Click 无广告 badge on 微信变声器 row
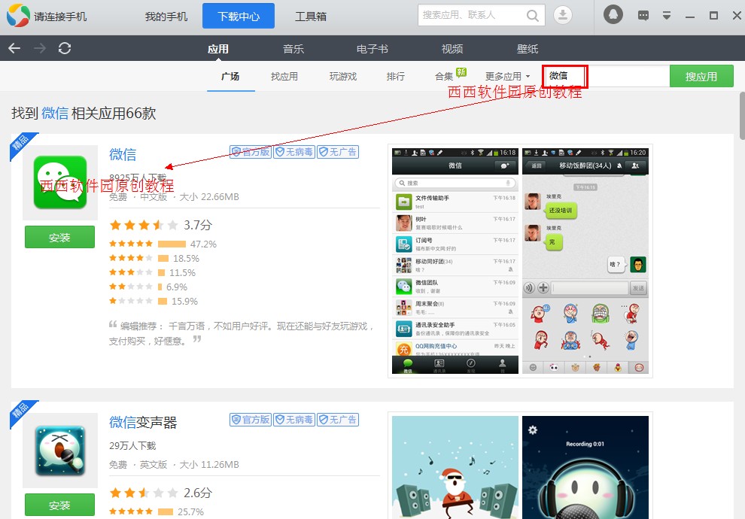The width and height of the screenshot is (745, 519). coord(338,420)
